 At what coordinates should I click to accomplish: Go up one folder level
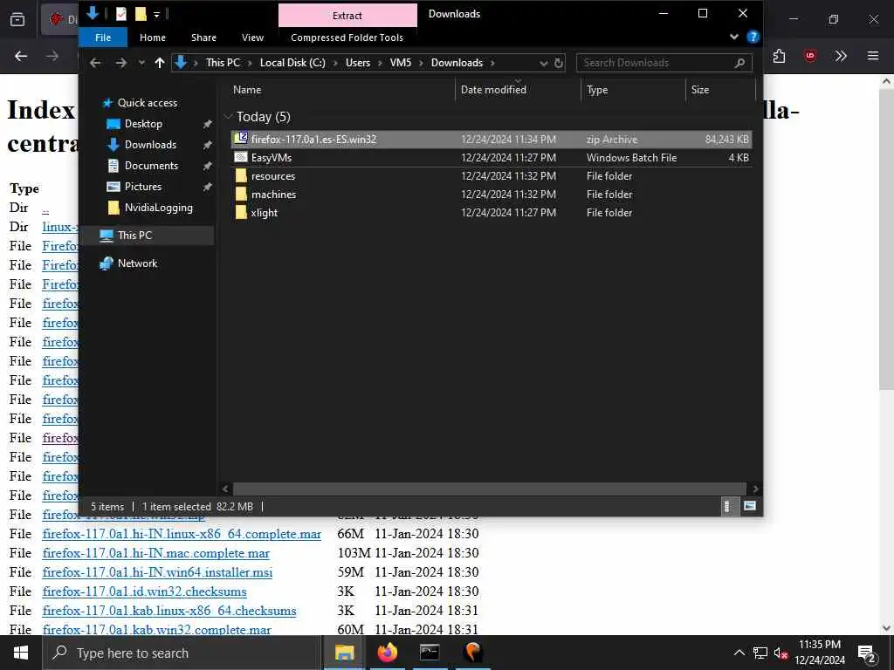160,63
